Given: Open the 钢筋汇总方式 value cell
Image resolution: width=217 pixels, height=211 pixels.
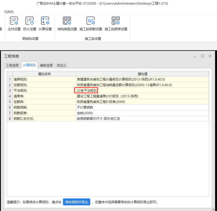Looking at the screenshot, I should [x=143, y=118].
